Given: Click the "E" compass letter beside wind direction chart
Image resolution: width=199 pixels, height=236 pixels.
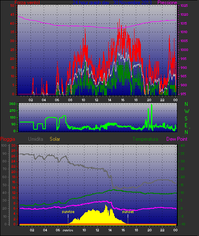Looking at the screenshot, I should [186, 125].
